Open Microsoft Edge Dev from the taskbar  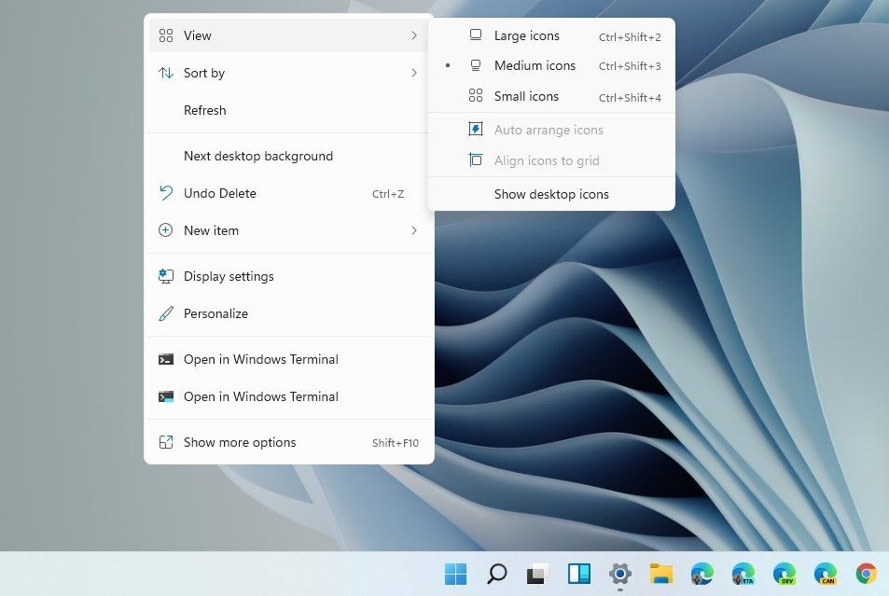point(785,574)
